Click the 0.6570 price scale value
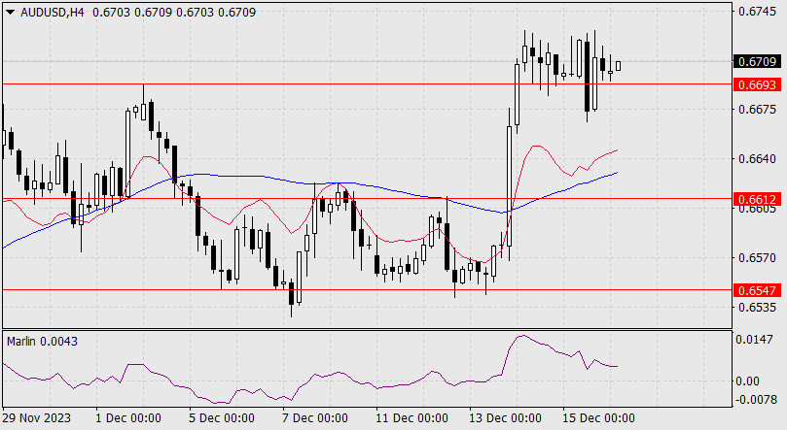Screen dimensions: 787x430 [757, 258]
